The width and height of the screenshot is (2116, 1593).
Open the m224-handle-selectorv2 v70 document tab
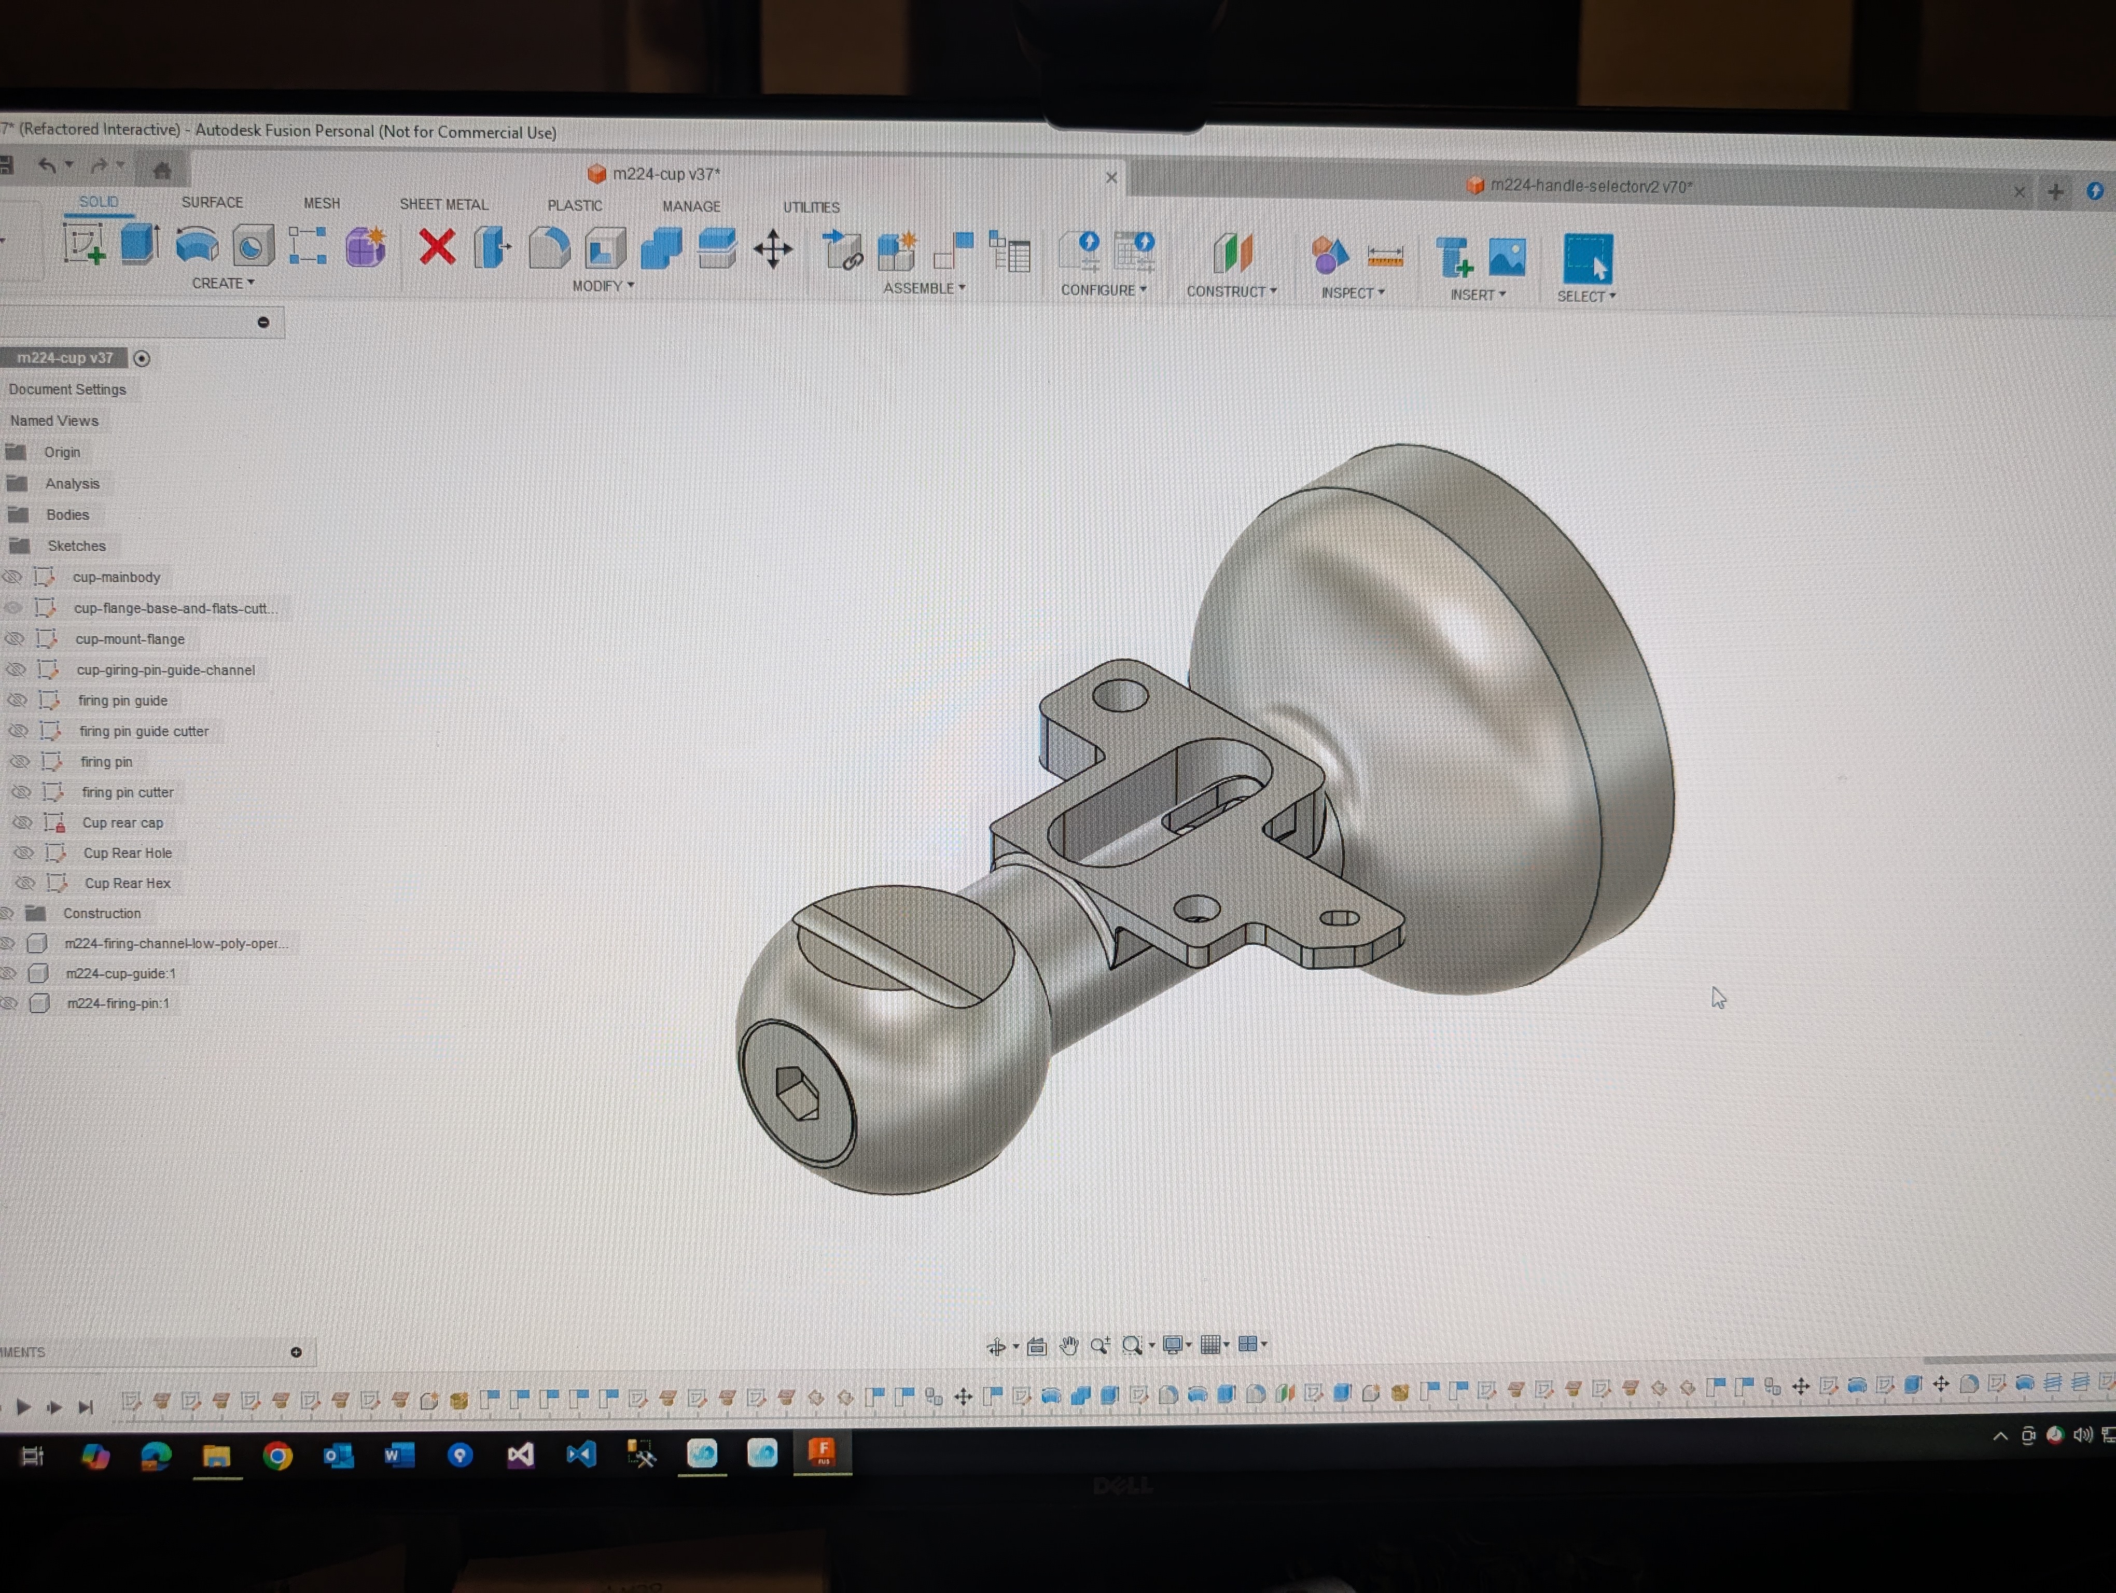click(x=1590, y=187)
